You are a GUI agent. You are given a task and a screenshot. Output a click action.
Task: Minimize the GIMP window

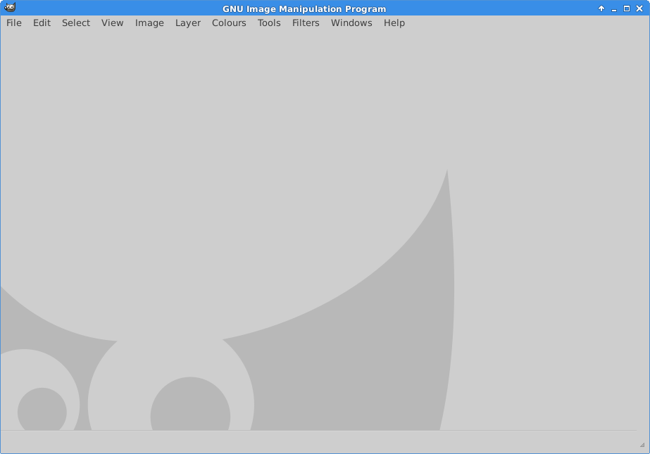(x=614, y=9)
